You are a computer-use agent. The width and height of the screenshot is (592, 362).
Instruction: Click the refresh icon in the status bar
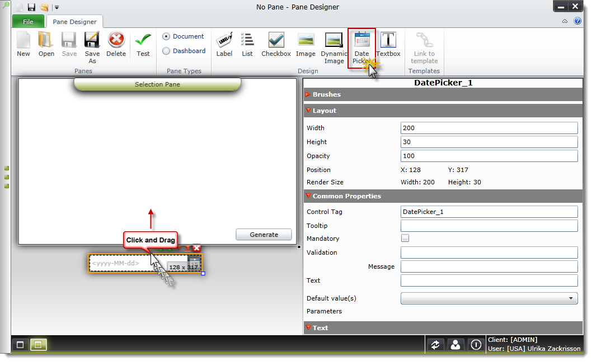[436, 345]
